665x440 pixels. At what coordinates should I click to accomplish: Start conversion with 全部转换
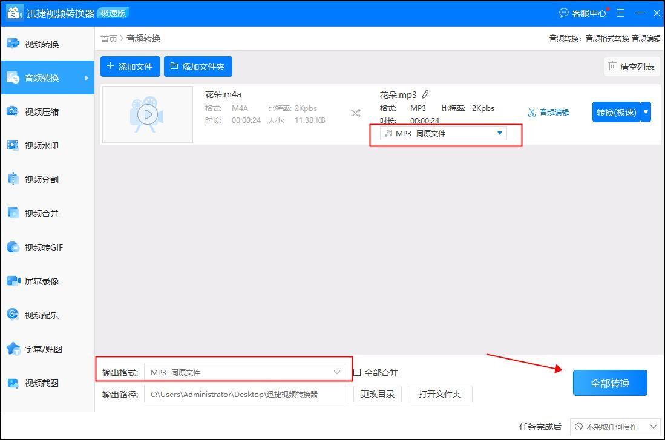pyautogui.click(x=610, y=383)
